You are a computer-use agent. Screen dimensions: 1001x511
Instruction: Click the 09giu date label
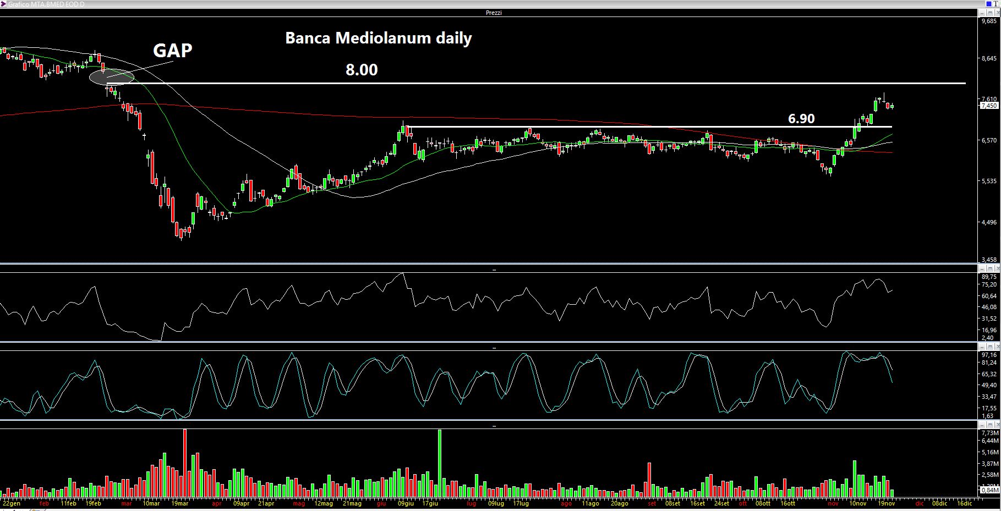(x=406, y=503)
